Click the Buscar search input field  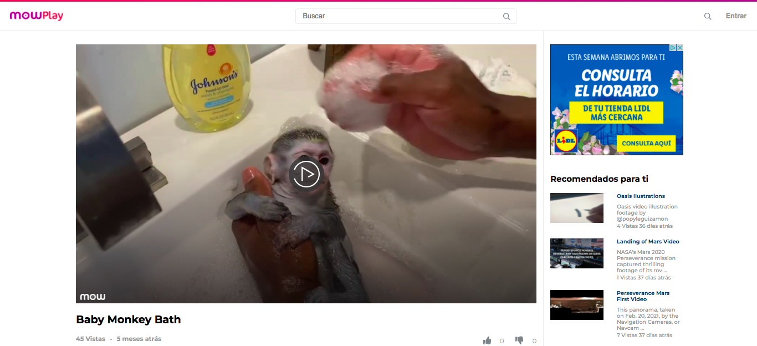(x=406, y=16)
